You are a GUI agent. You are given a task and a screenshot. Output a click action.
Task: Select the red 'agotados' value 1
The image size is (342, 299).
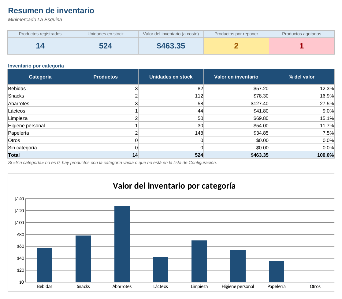coord(302,46)
